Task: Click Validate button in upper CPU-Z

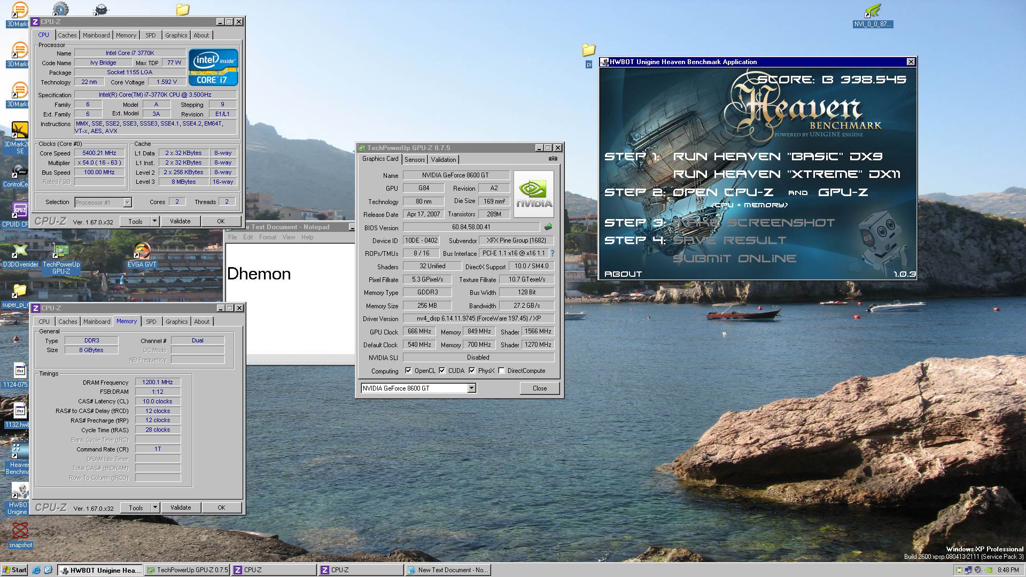Action: click(180, 221)
